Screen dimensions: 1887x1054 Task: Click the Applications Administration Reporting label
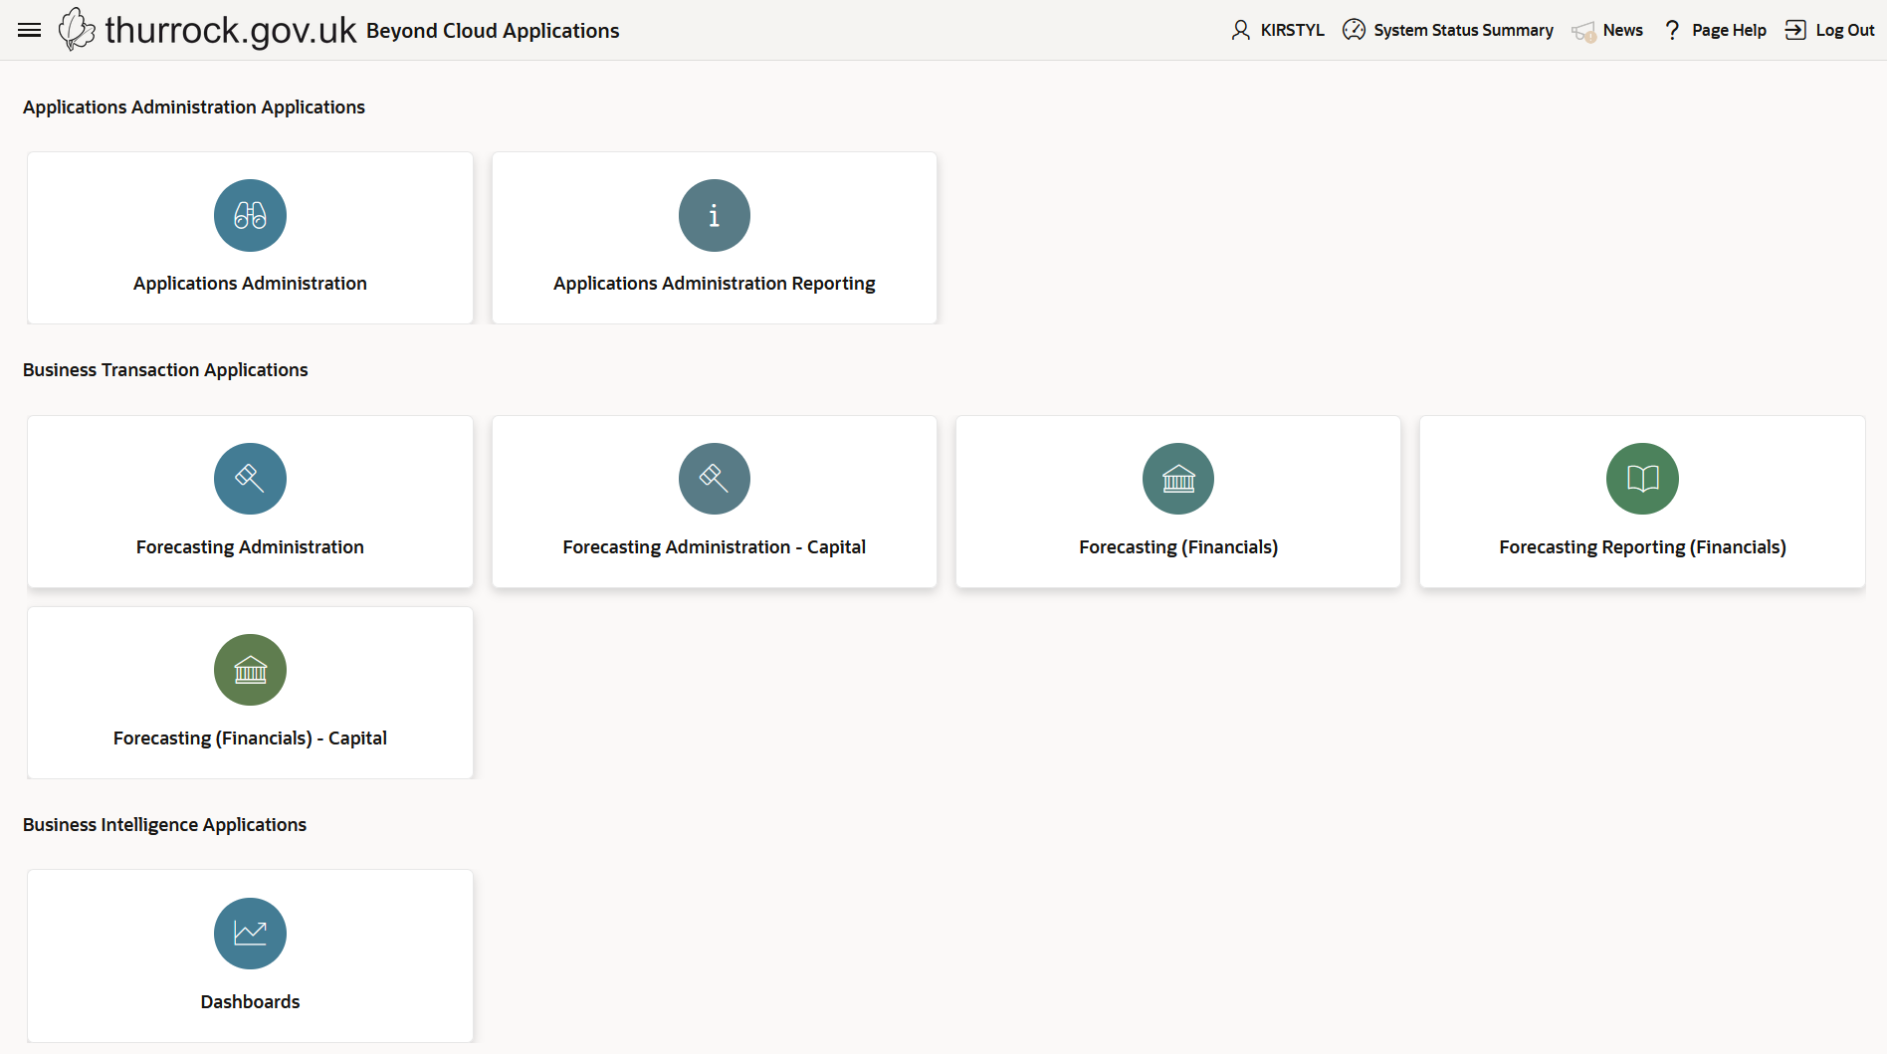tap(714, 283)
